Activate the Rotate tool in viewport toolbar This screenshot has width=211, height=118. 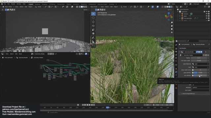pyautogui.click(x=93, y=26)
